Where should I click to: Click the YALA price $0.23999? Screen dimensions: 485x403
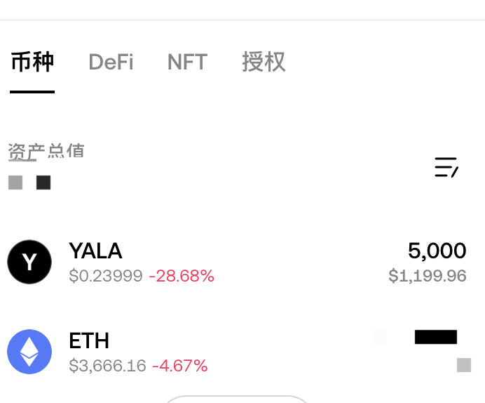click(x=106, y=276)
